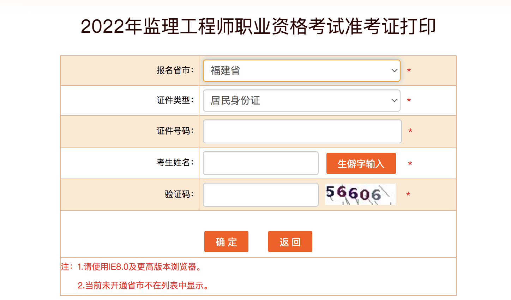
Task: Open the 报名省市 province dropdown
Action: point(302,70)
